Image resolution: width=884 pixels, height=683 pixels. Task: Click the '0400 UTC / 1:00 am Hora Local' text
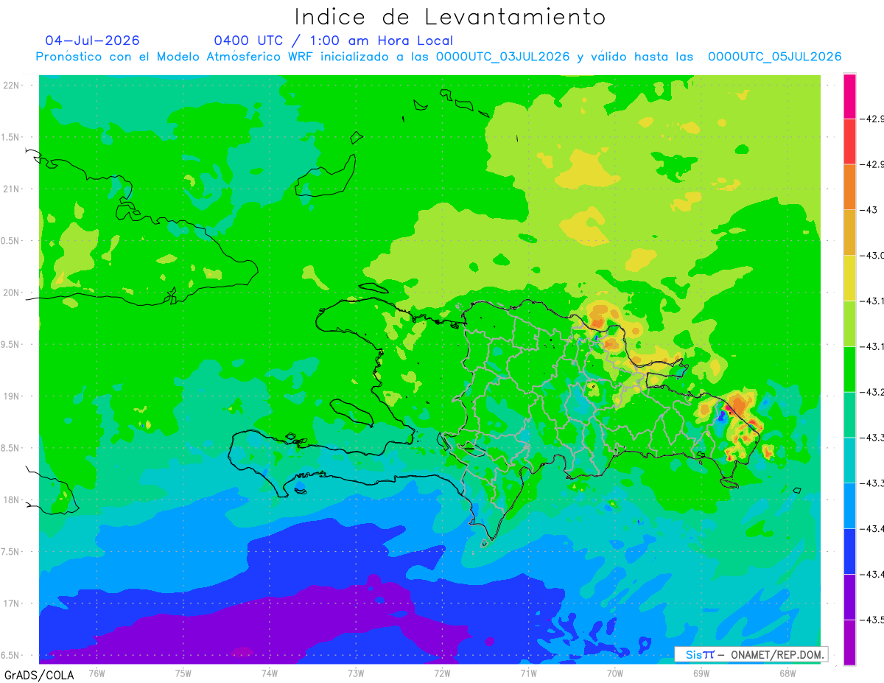tap(333, 41)
